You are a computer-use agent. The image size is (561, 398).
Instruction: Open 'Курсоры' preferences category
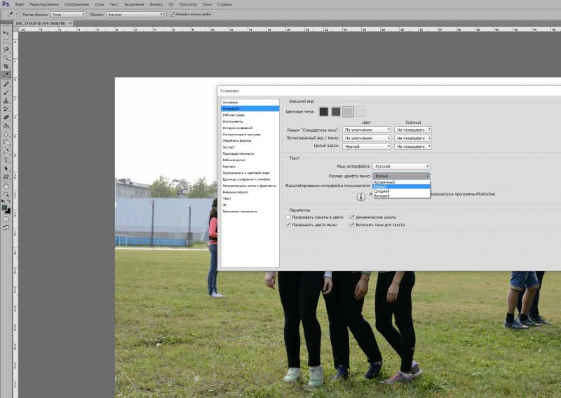[x=250, y=166]
